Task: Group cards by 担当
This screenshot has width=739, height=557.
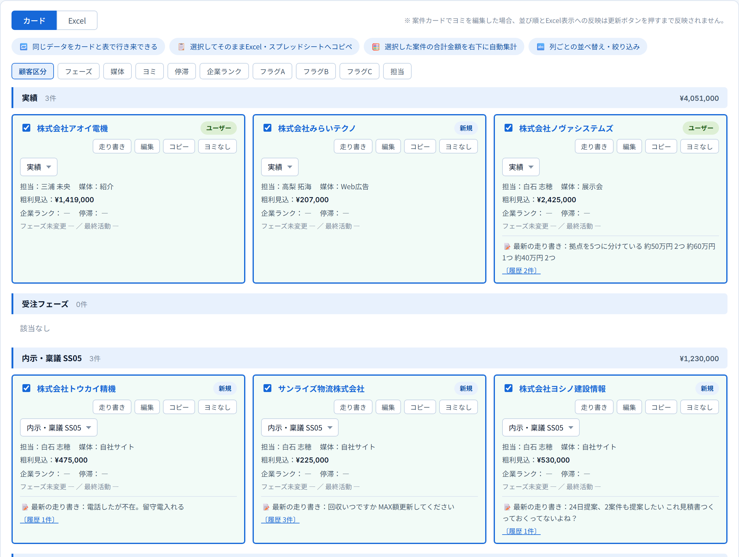Action: (x=397, y=71)
